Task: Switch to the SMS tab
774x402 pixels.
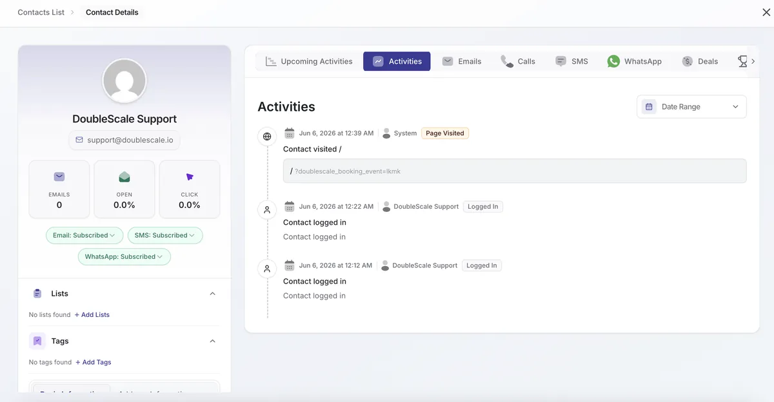Action: 571,61
